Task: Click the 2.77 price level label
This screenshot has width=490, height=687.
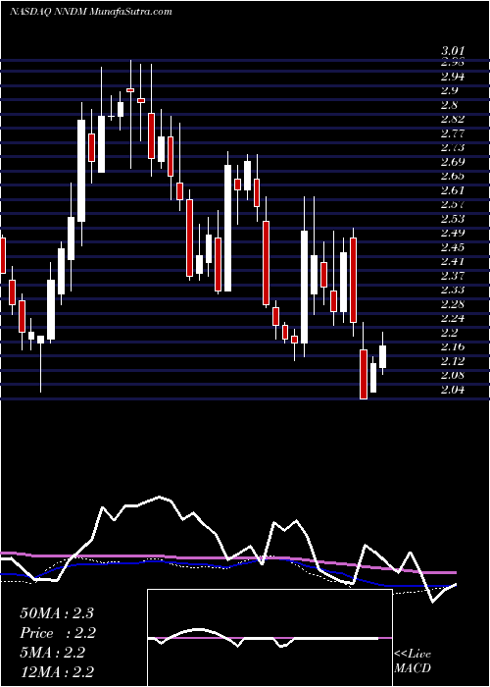Action: click(x=453, y=133)
